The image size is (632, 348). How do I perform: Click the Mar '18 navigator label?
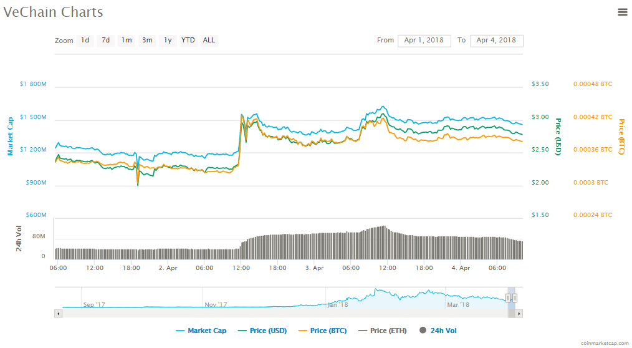(x=458, y=305)
